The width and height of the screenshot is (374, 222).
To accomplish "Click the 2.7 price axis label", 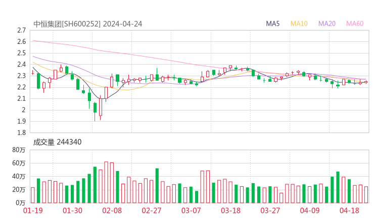I will point(21,30).
